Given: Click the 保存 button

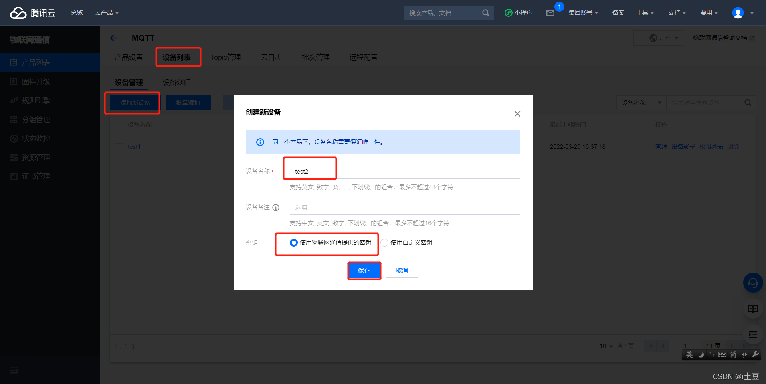Looking at the screenshot, I should pos(364,271).
